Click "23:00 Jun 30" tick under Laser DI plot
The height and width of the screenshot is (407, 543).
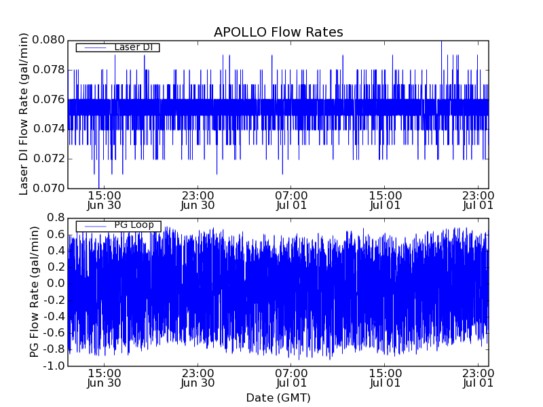pyautogui.click(x=198, y=201)
